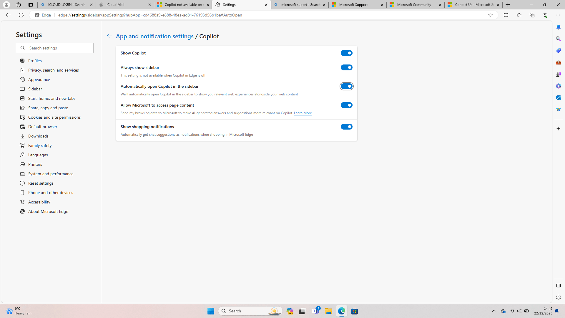Open the profile avatar icon
Screen dimensions: 565x318
(6, 5)
